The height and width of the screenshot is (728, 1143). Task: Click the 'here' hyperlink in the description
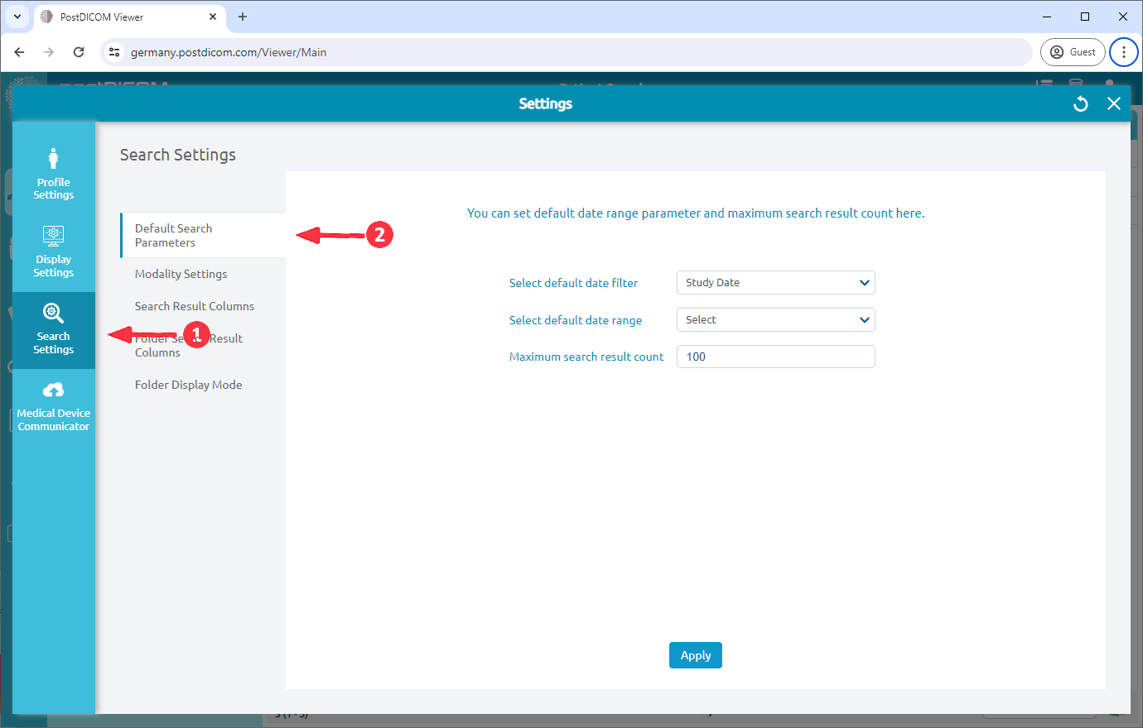pos(909,213)
